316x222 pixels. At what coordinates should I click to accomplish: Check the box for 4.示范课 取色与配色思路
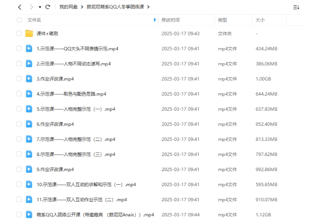19,94
